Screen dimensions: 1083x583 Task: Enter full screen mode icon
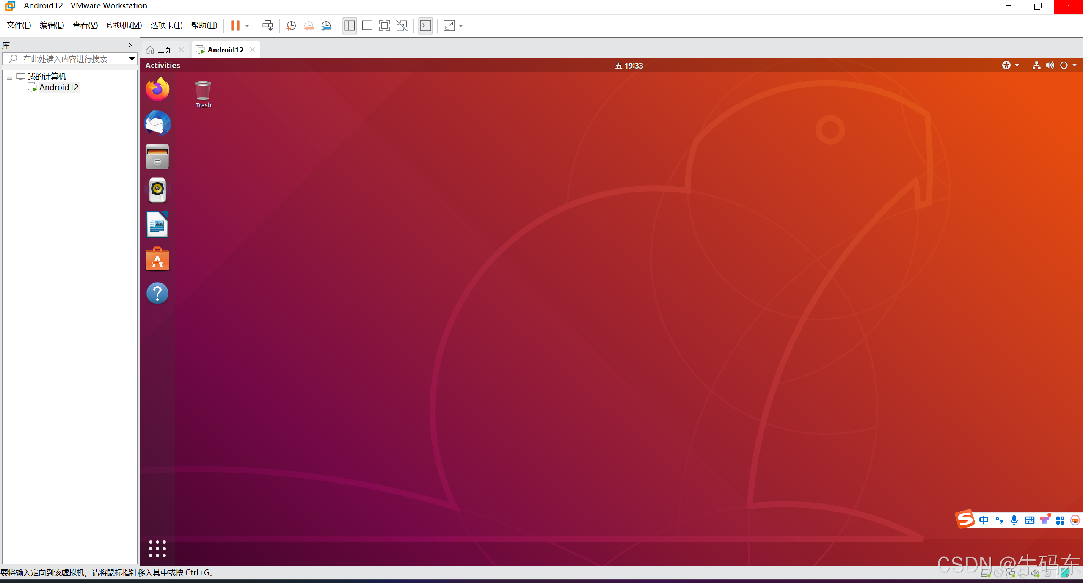(384, 26)
